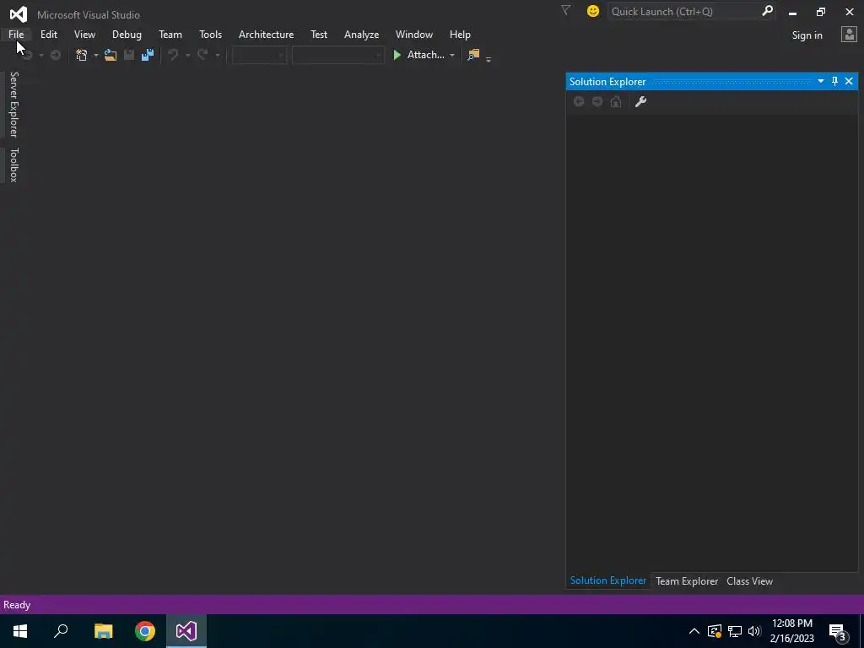Image resolution: width=864 pixels, height=648 pixels.
Task: Expand the Attach button dropdown arrow
Action: [452, 55]
